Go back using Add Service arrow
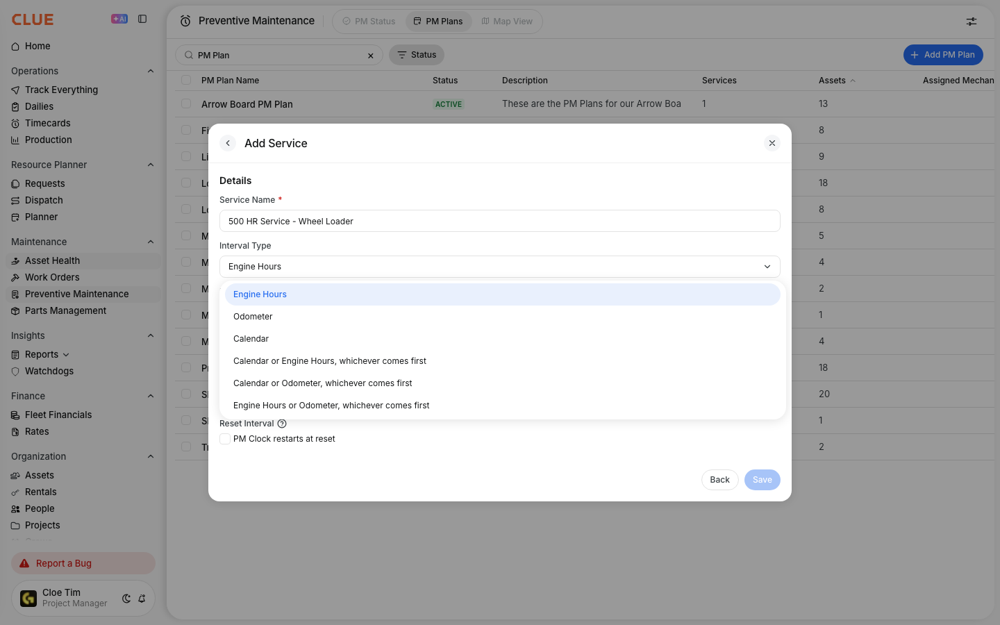 pyautogui.click(x=228, y=143)
